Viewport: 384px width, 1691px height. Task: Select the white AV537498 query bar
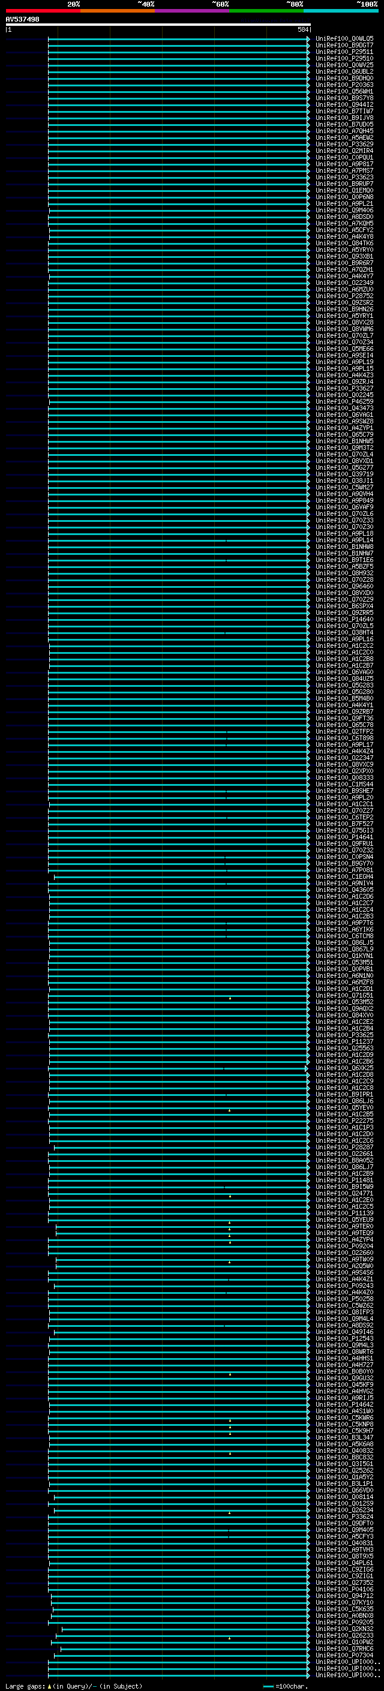[x=158, y=24]
